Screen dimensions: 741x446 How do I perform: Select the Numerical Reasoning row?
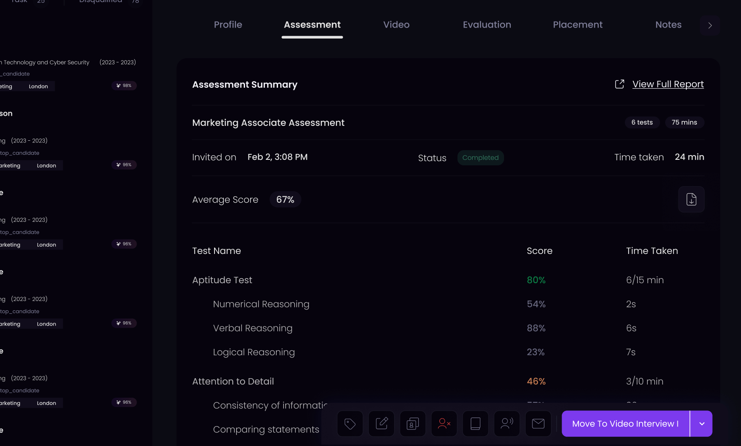point(448,304)
